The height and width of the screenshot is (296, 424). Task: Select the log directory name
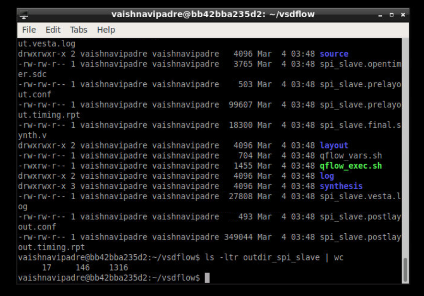coord(327,175)
